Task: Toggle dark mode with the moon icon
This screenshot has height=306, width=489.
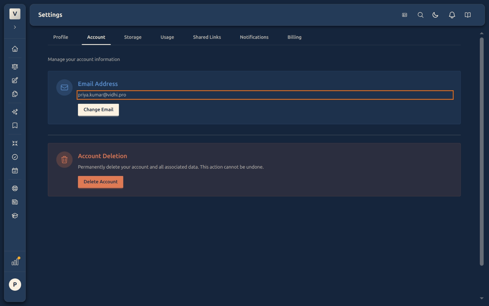Action: pos(436,15)
